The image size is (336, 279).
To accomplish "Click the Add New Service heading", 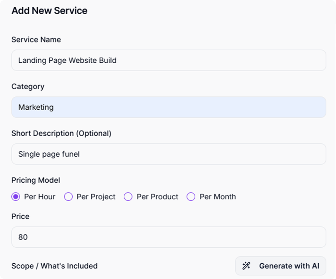I will [49, 11].
